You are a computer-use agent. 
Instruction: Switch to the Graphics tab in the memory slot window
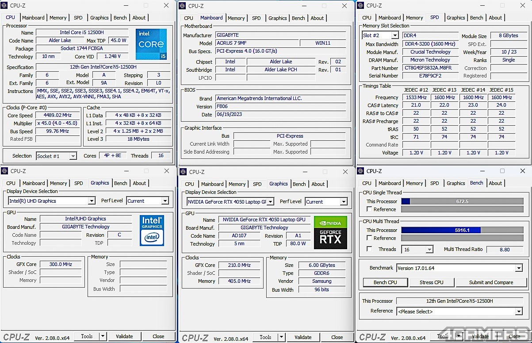(455, 18)
